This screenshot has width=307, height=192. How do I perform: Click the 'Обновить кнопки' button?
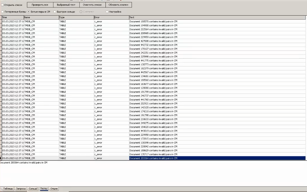coord(119,5)
